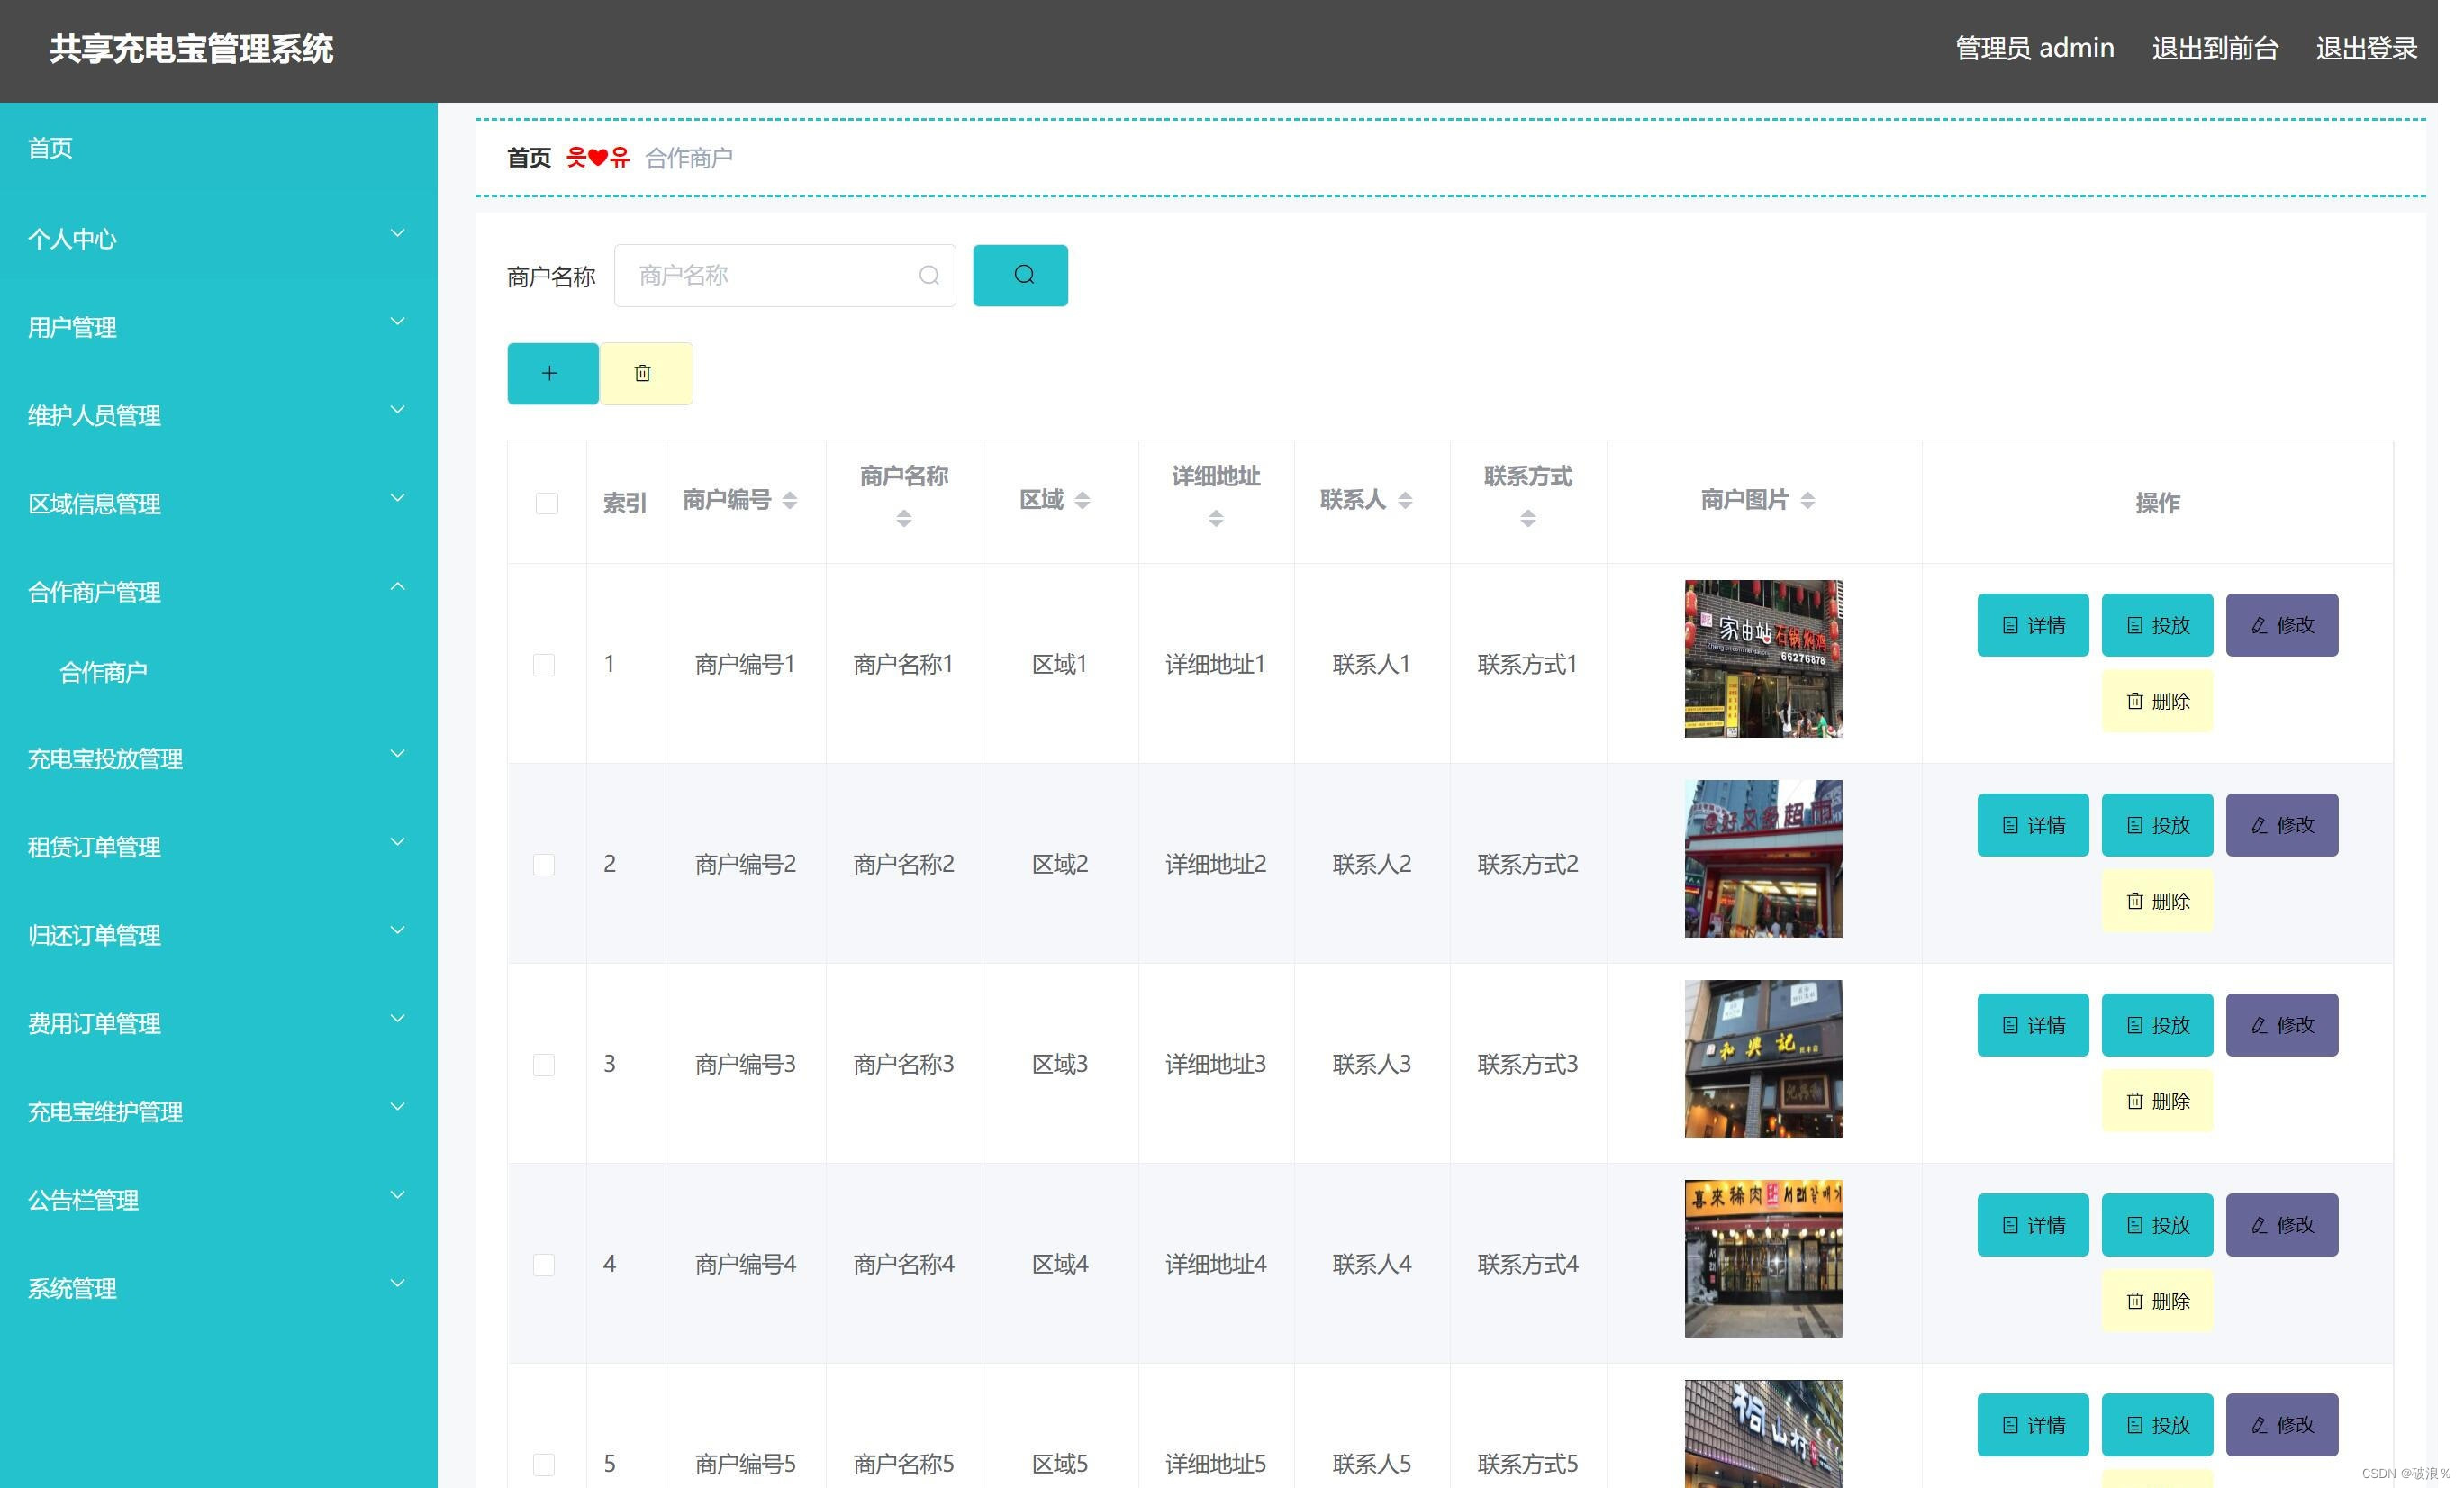Click 修改 for 商户名称2 row
This screenshot has height=1488, width=2464.
(2281, 825)
